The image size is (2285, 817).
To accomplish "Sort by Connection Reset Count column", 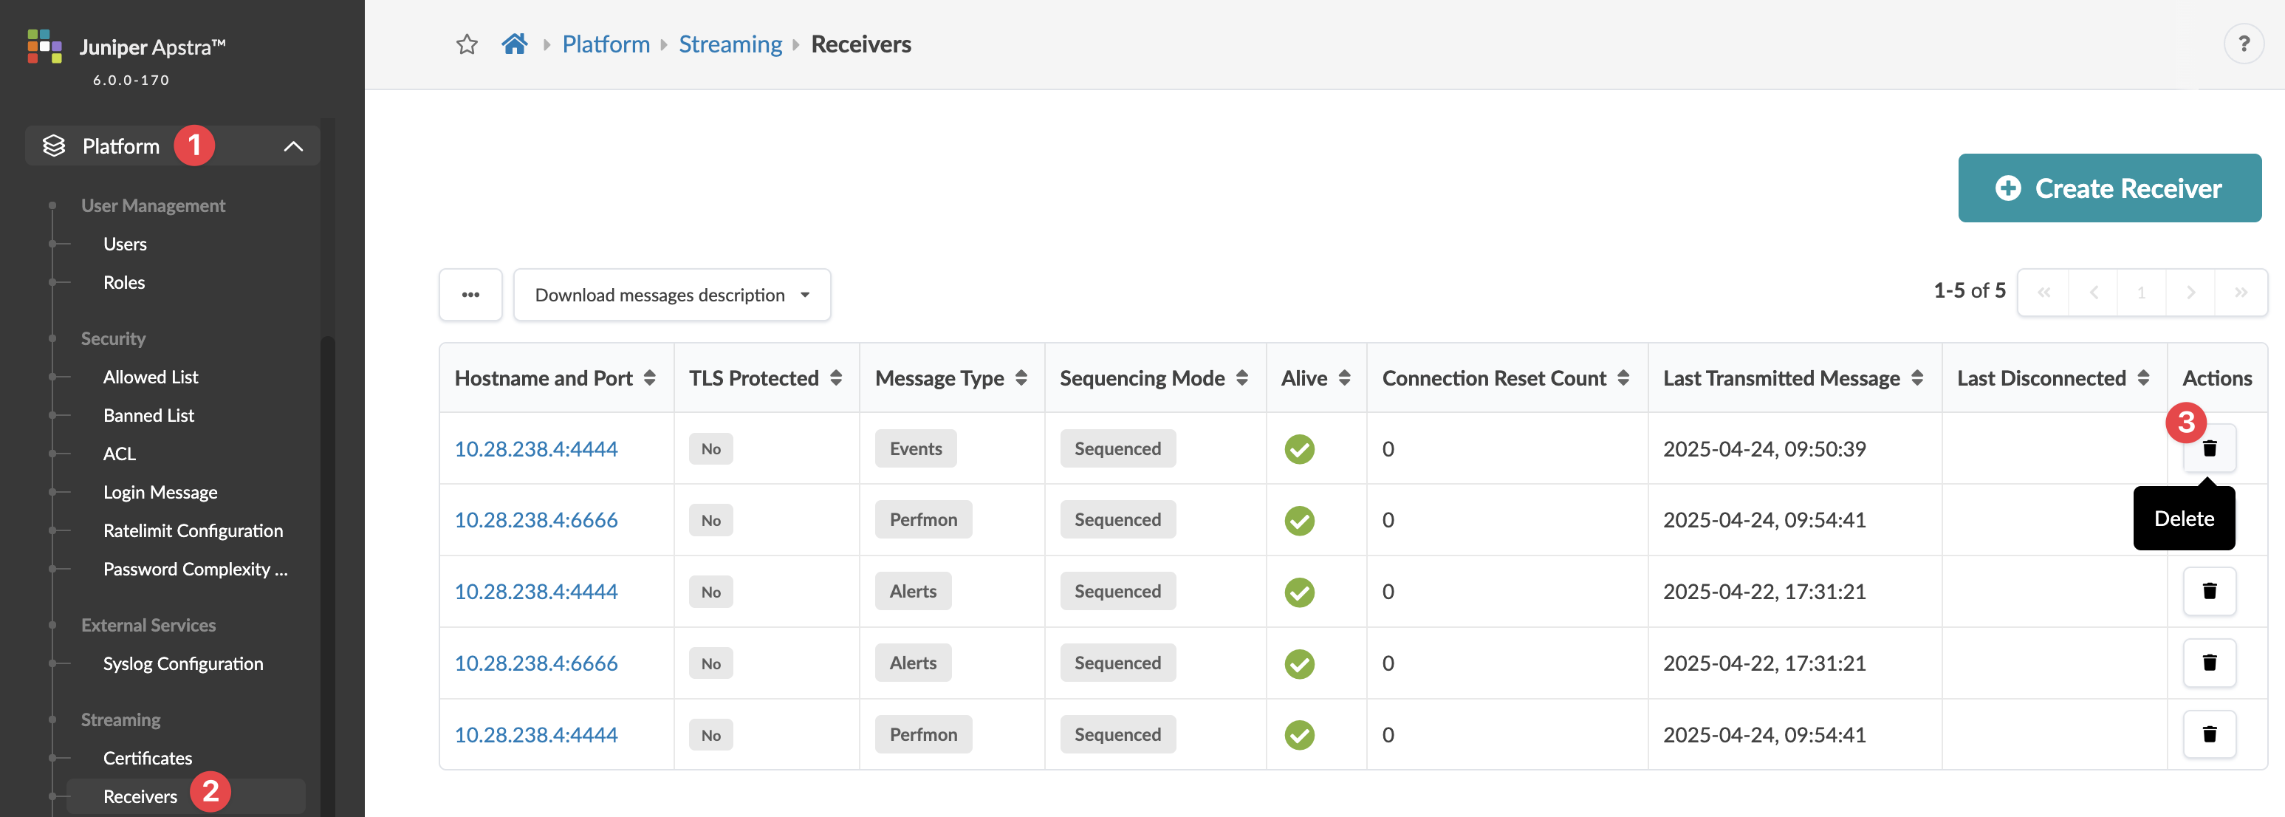I will click(1623, 379).
